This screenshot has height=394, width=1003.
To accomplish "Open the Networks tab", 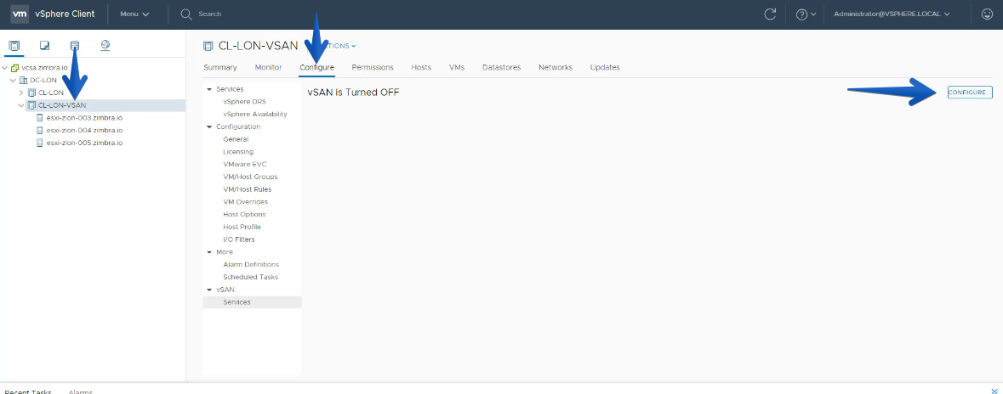I will coord(556,67).
